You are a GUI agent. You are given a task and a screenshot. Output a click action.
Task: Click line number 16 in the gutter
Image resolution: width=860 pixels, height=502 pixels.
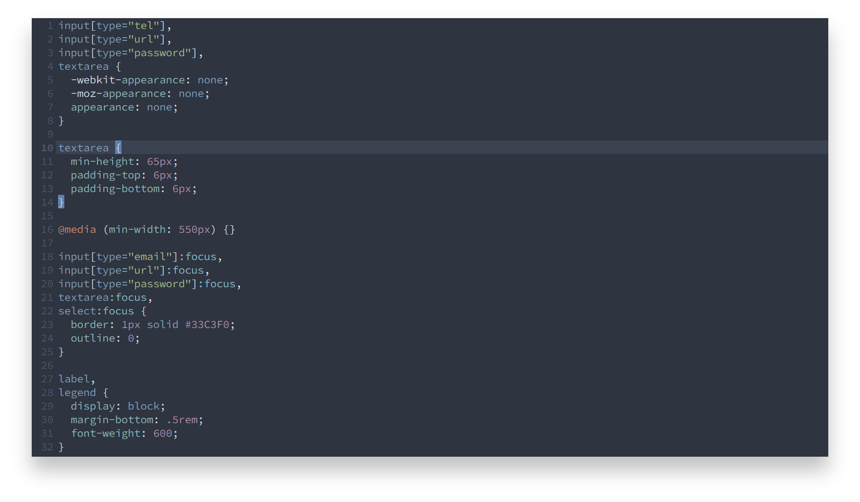click(x=47, y=230)
